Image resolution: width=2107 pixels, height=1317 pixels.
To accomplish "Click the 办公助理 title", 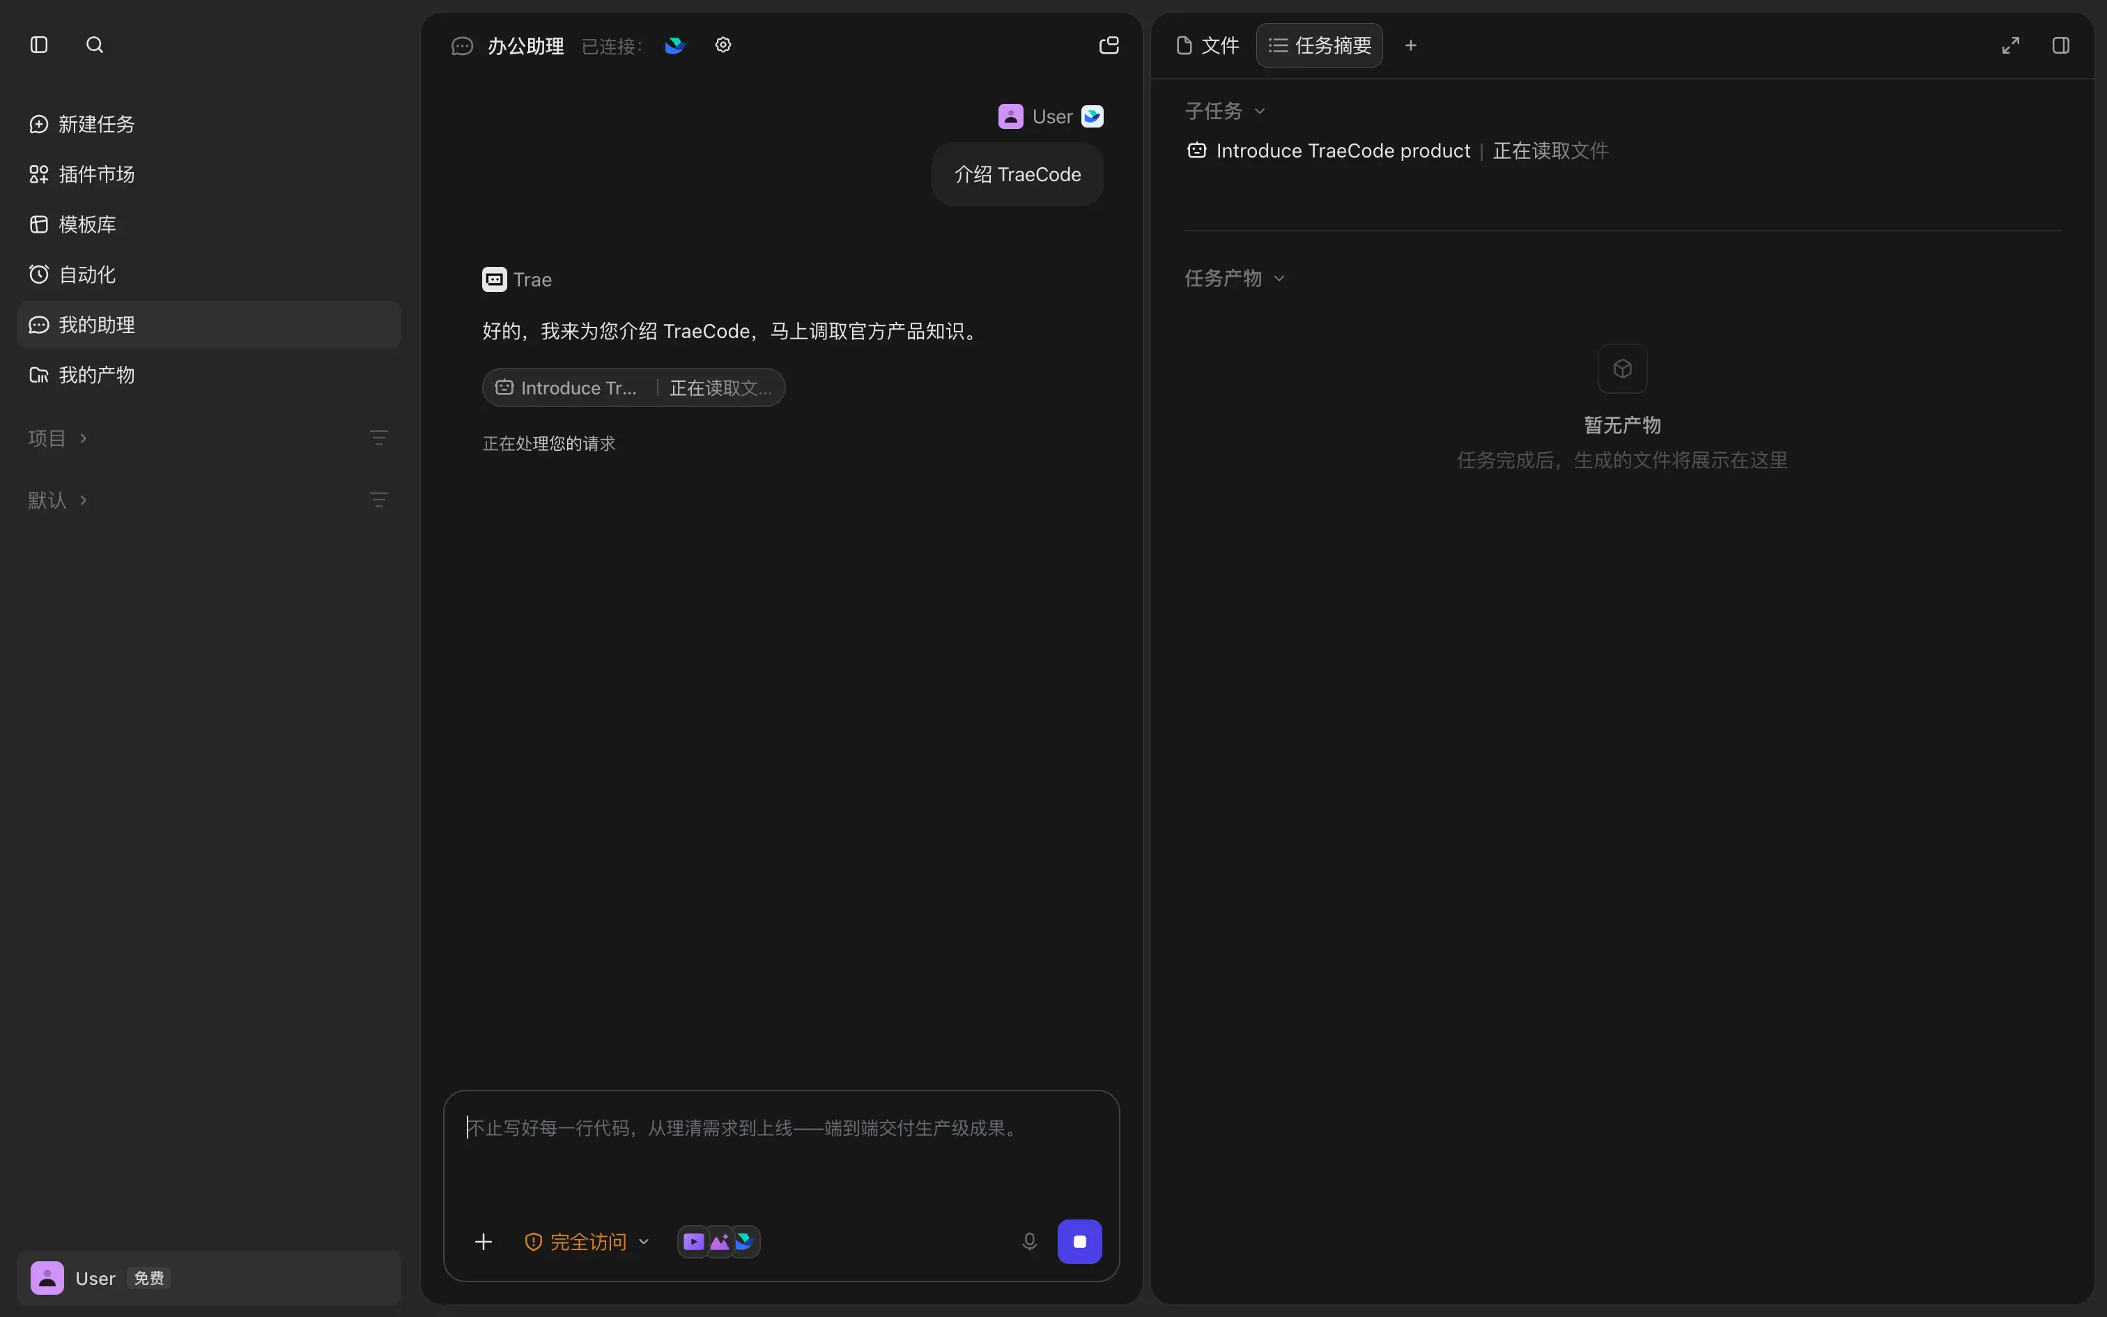I will click(x=526, y=45).
